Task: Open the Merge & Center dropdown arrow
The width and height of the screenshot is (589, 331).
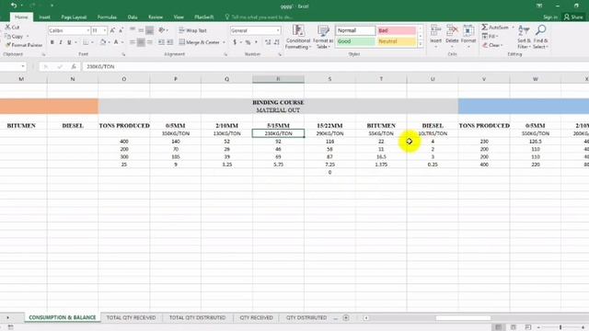Action: [x=224, y=42]
